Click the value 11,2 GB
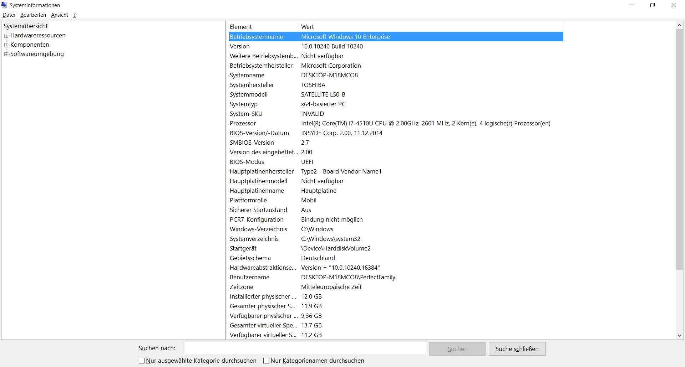Image resolution: width=685 pixels, height=367 pixels. pyautogui.click(x=311, y=335)
